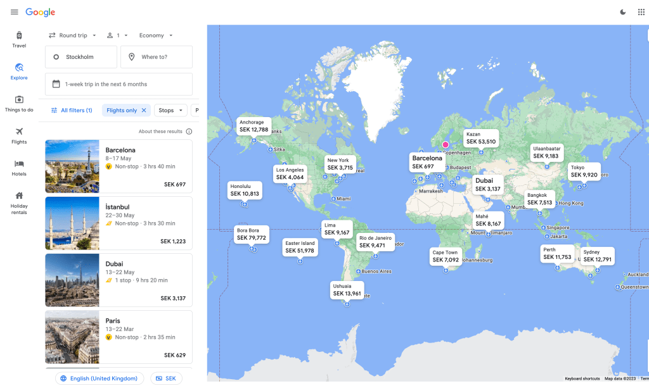Open Flights in the sidebar
649x388 pixels.
[x=19, y=135]
